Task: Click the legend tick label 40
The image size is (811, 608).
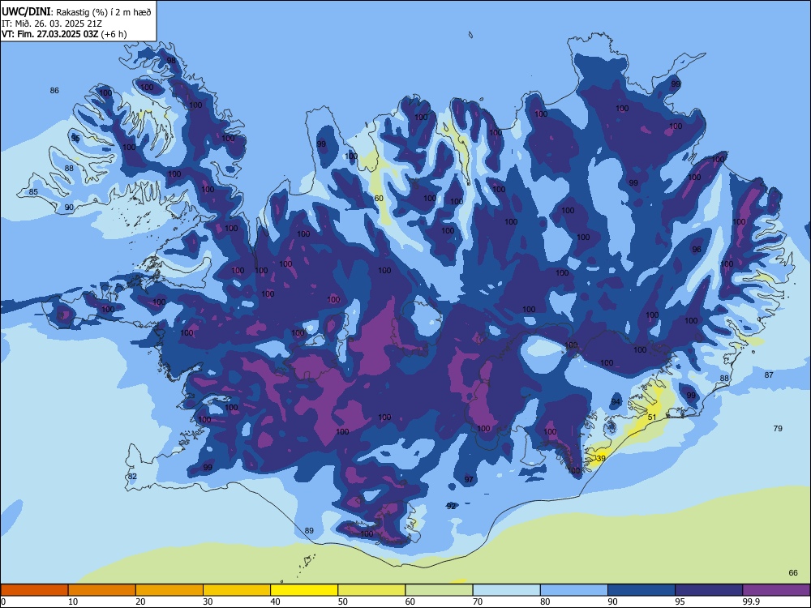Action: coord(275,602)
